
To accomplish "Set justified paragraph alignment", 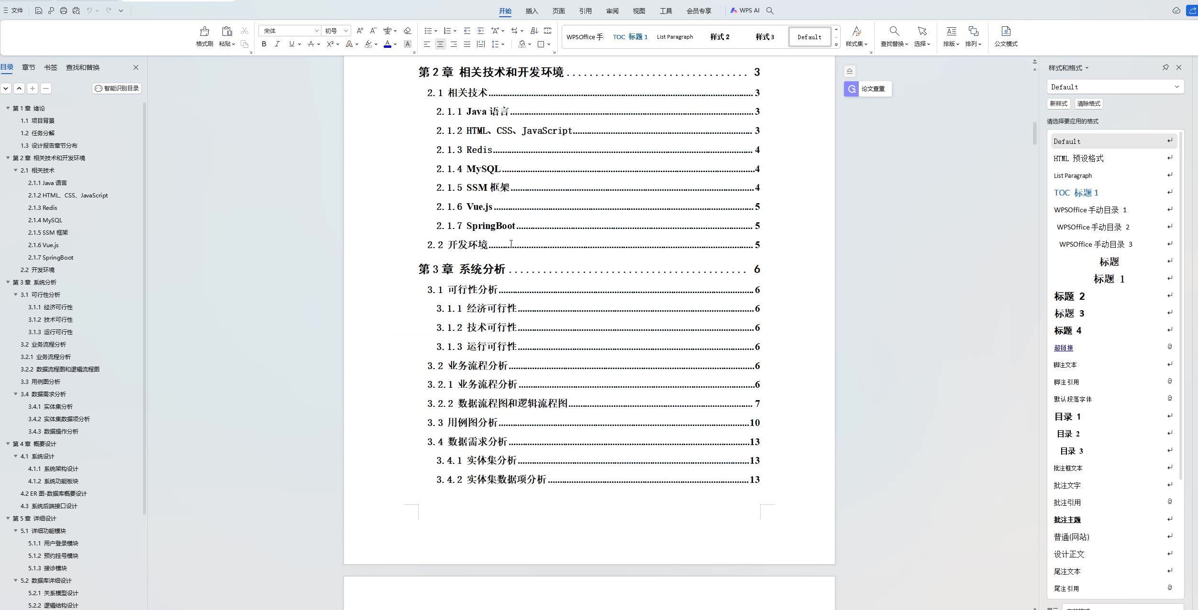I will point(467,44).
